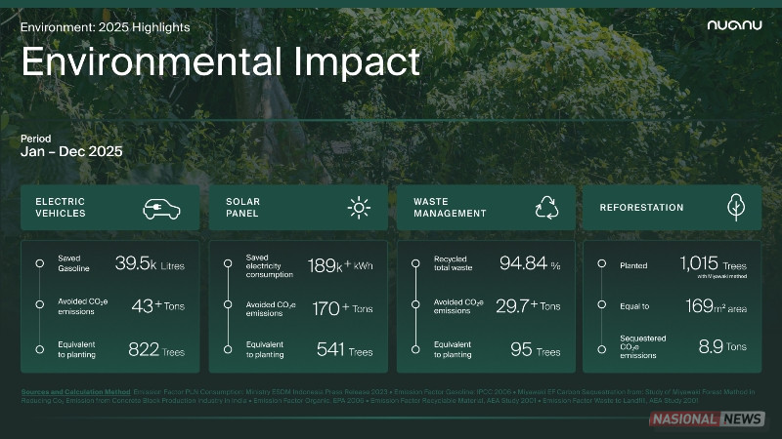Open the Waste Management card header
Viewport: 782px width, 439px height.
[486, 208]
